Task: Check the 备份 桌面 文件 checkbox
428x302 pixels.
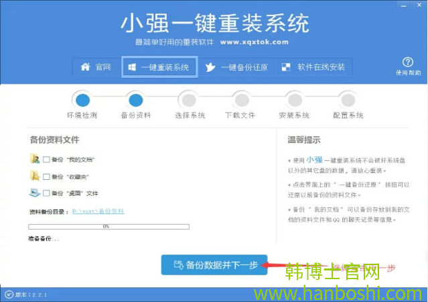Action: point(46,193)
